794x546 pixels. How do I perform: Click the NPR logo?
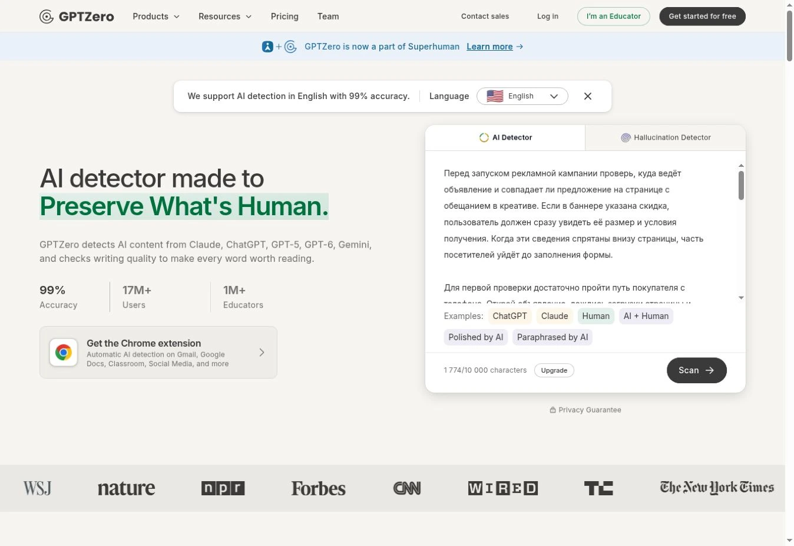[223, 488]
